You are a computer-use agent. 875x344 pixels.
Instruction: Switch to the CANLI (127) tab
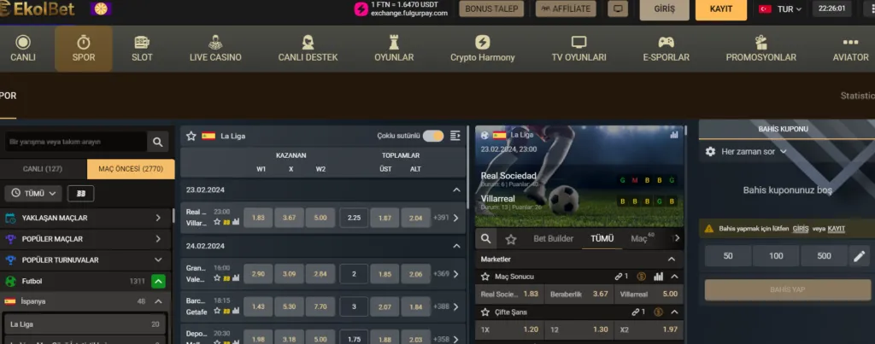(43, 169)
